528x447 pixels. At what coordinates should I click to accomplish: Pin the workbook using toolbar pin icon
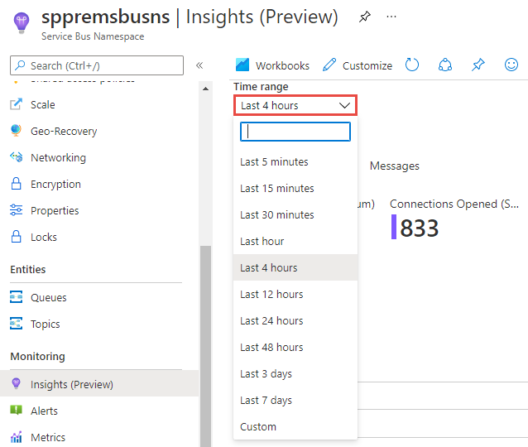[x=478, y=65]
